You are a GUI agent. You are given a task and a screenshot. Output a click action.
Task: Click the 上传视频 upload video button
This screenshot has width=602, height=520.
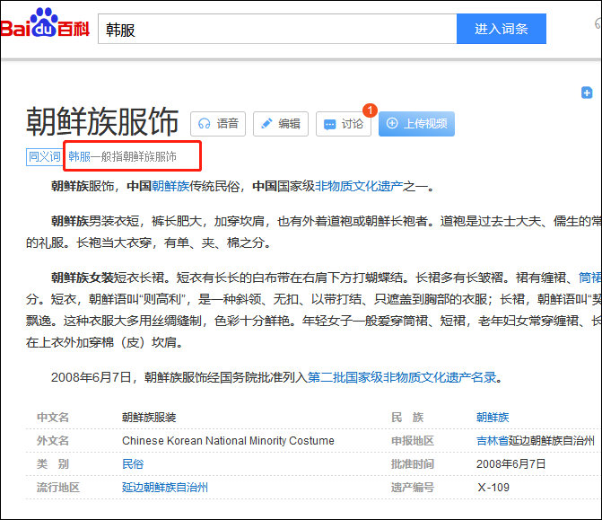(416, 124)
